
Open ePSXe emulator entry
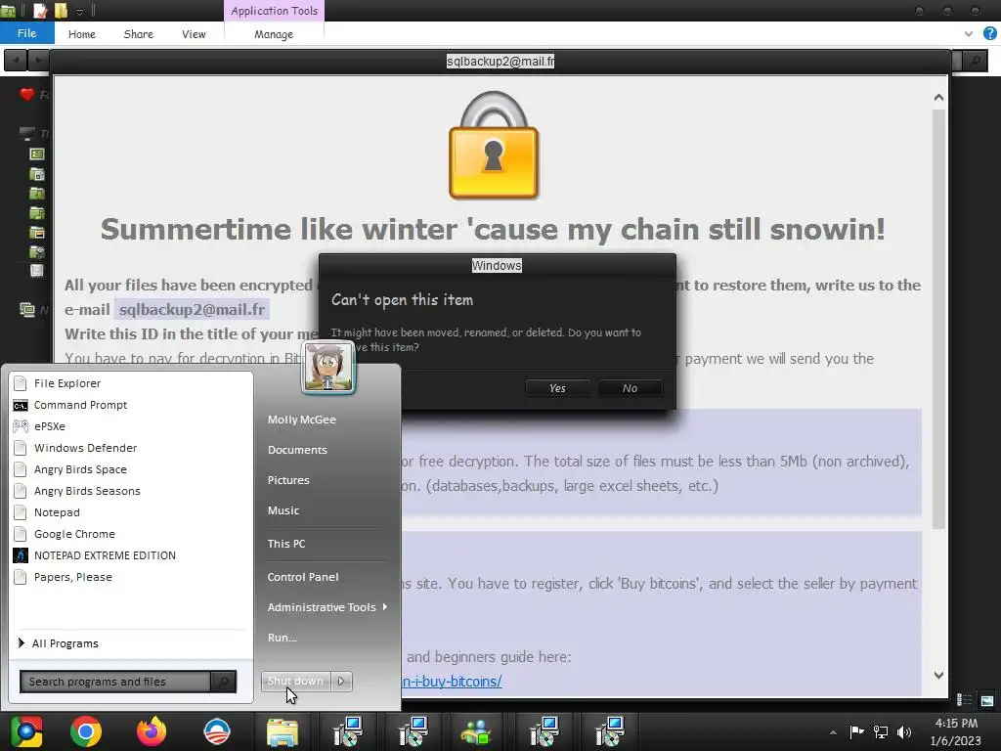click(x=49, y=426)
